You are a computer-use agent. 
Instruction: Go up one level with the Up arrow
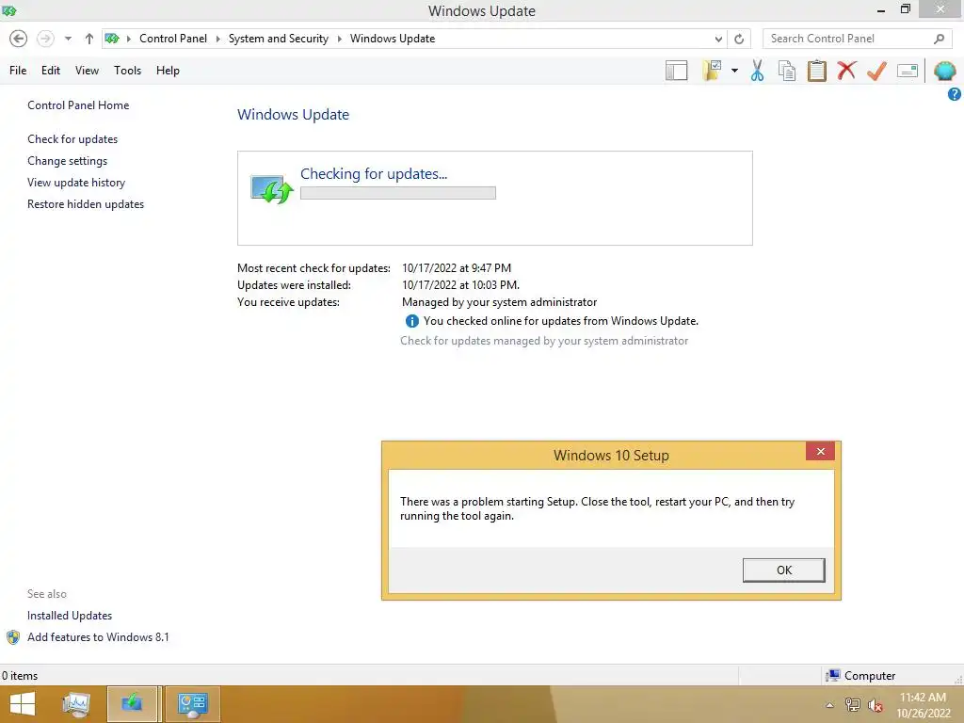pyautogui.click(x=89, y=39)
